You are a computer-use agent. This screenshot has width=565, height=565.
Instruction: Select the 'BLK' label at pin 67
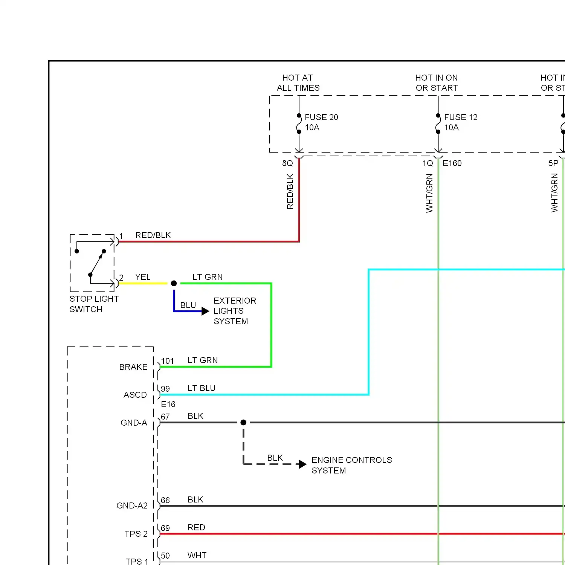(195, 416)
